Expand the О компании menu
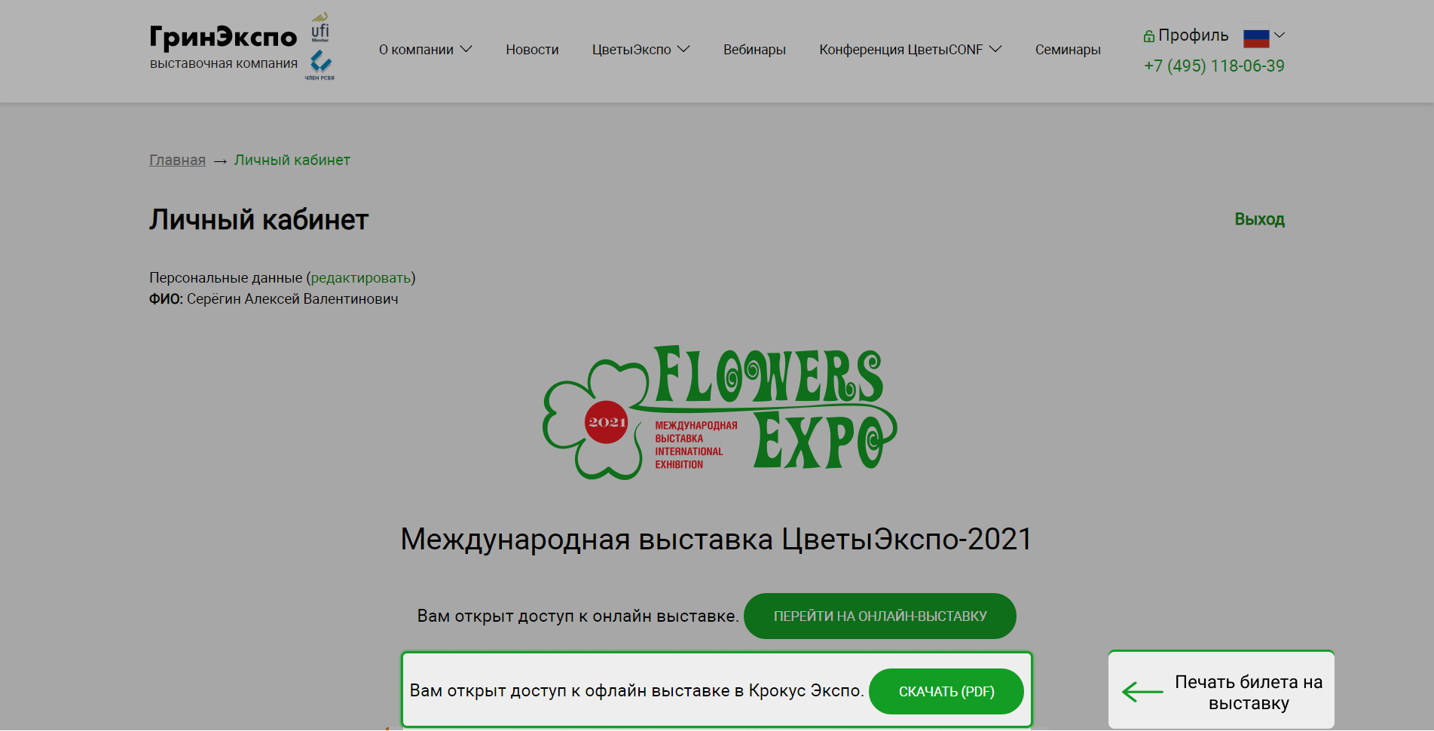1434x731 pixels. click(425, 50)
